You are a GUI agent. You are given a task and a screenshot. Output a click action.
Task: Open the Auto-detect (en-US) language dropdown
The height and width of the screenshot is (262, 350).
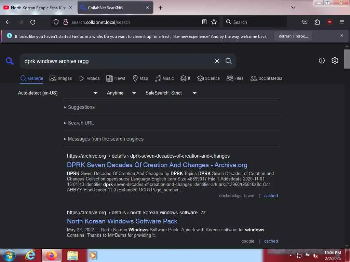58,93
